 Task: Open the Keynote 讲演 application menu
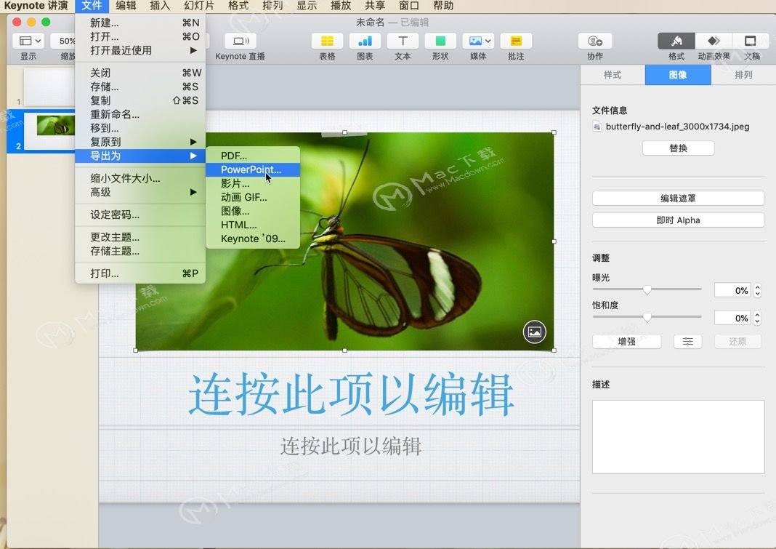pyautogui.click(x=36, y=6)
